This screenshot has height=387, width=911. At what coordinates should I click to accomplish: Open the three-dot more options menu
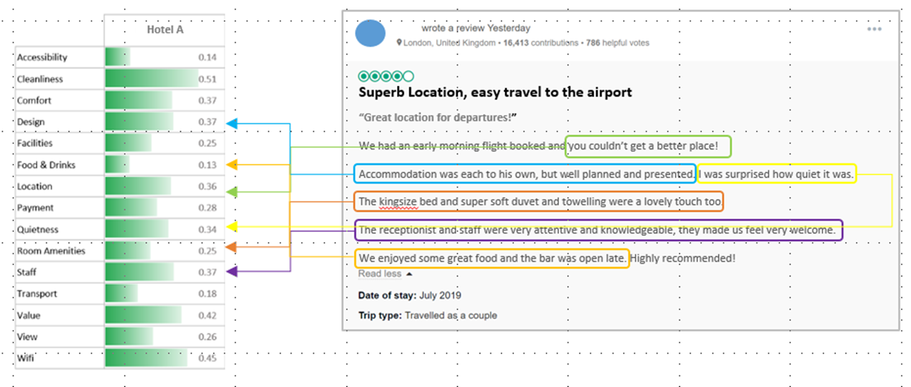pyautogui.click(x=874, y=29)
